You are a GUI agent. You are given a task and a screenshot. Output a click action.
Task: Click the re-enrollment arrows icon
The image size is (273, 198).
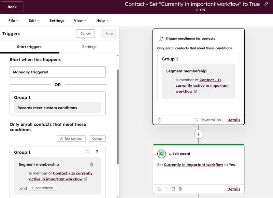(x=197, y=120)
